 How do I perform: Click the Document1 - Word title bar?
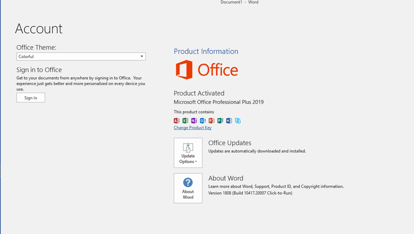[240, 2]
